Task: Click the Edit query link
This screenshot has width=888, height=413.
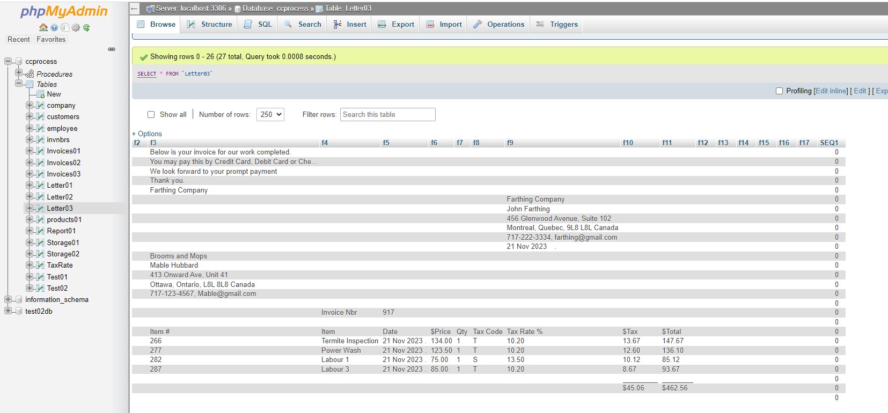Action: (860, 91)
